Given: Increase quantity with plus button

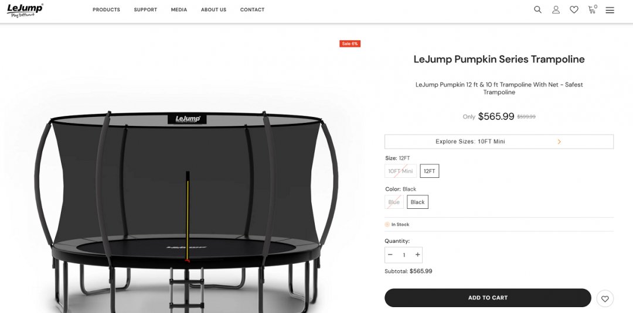Looking at the screenshot, I should tap(417, 254).
